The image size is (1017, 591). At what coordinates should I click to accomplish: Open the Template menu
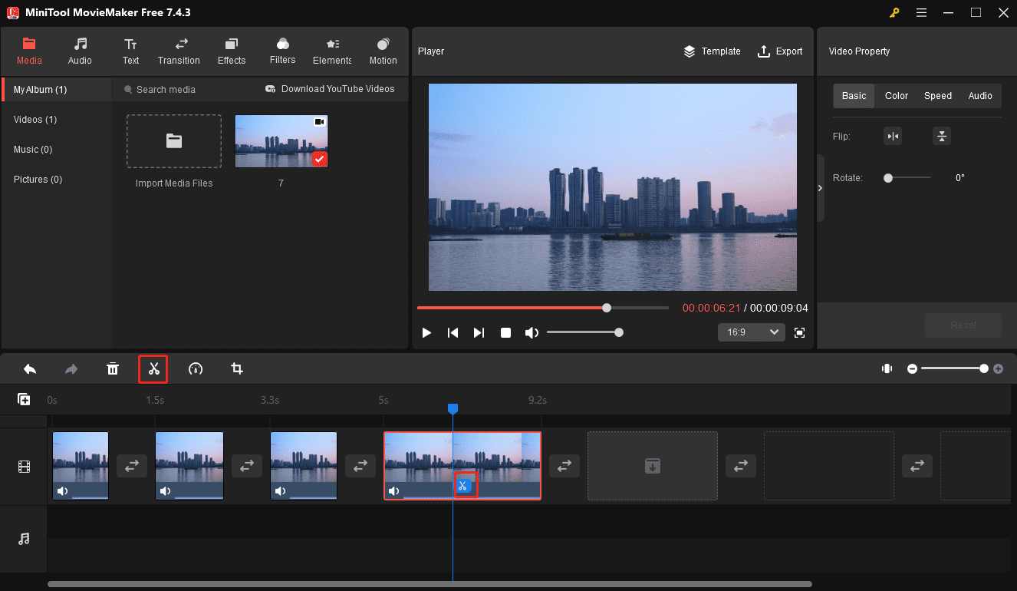pyautogui.click(x=712, y=51)
